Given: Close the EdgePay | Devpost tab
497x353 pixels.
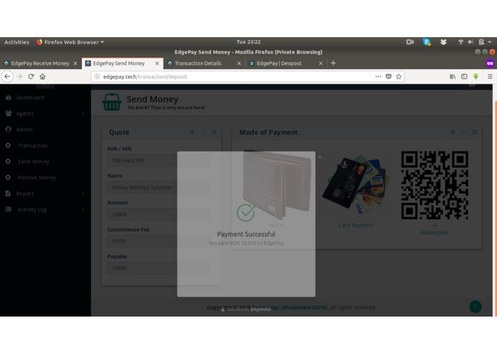Looking at the screenshot, I should (x=321, y=64).
